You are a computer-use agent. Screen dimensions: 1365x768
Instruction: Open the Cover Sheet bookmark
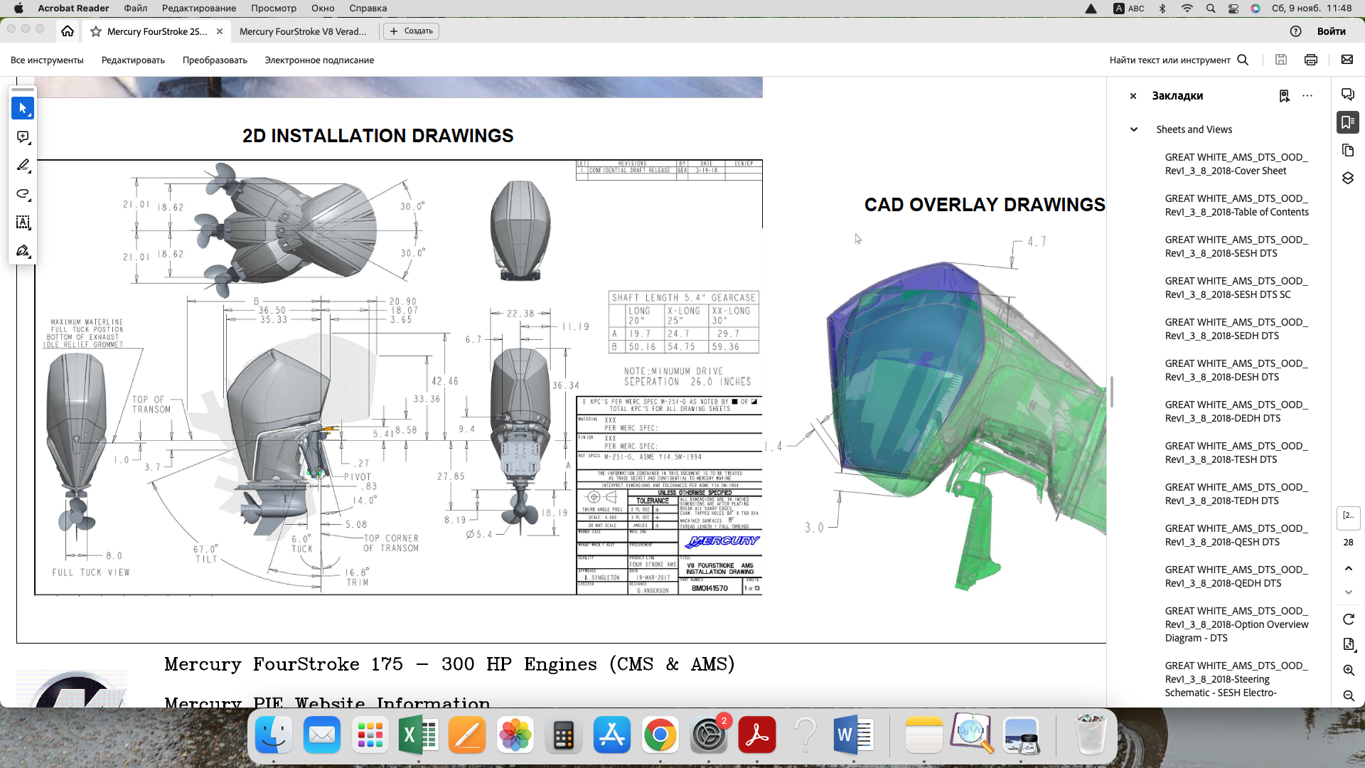(x=1236, y=164)
